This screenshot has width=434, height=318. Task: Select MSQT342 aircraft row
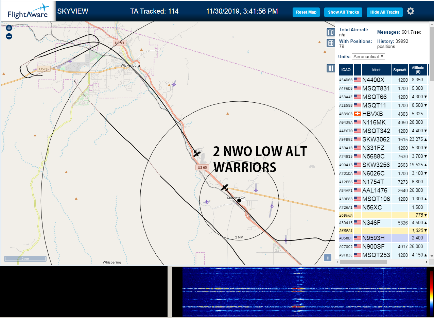[383, 131]
